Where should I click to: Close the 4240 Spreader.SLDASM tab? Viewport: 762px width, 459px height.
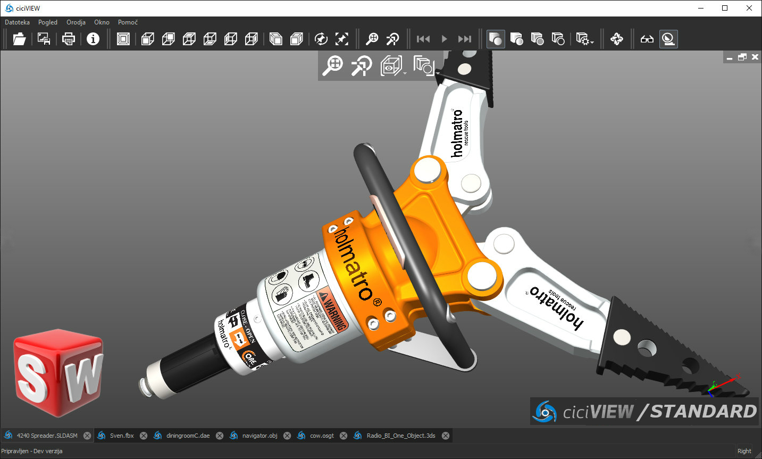87,436
